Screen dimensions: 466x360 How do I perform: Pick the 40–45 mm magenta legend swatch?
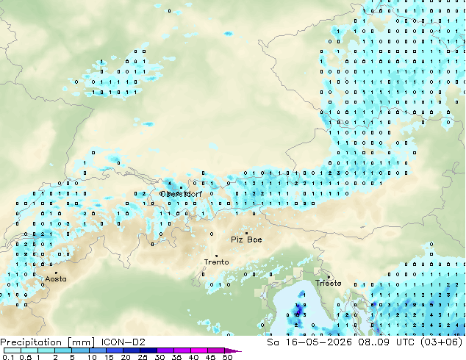[x=199, y=350]
